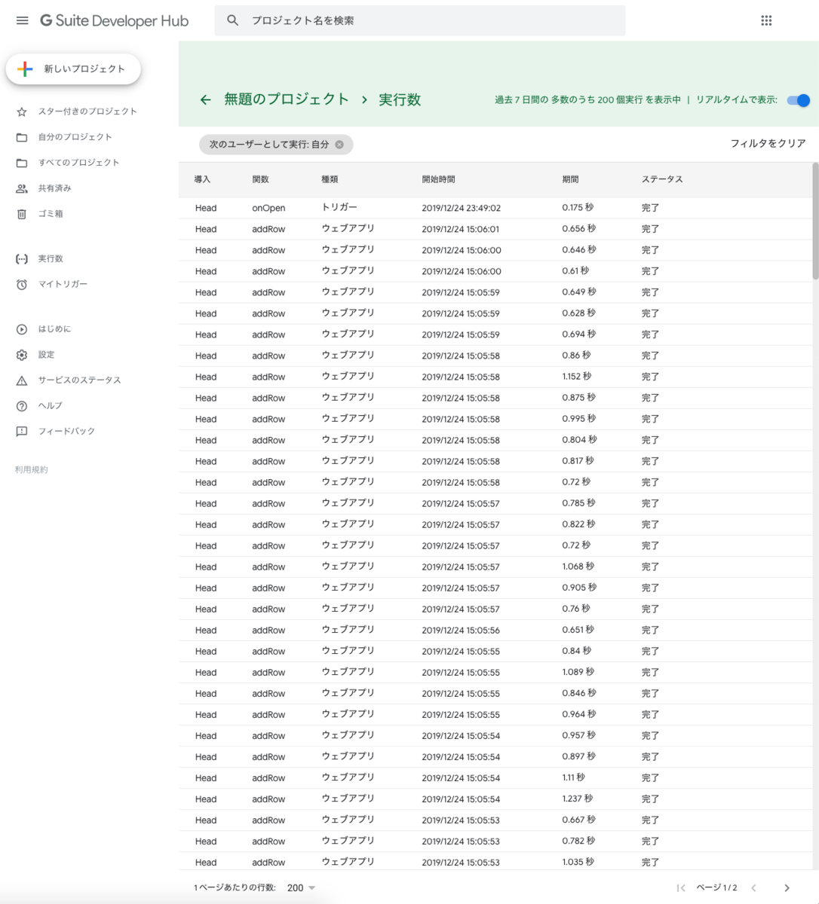Open the hamburger main menu

[x=23, y=20]
